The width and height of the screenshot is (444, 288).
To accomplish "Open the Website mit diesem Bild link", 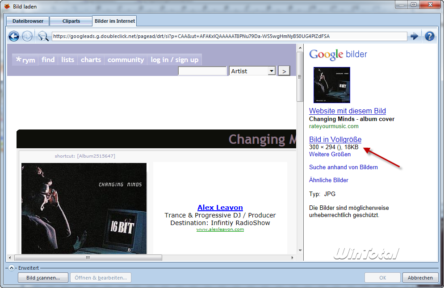I will tap(348, 111).
